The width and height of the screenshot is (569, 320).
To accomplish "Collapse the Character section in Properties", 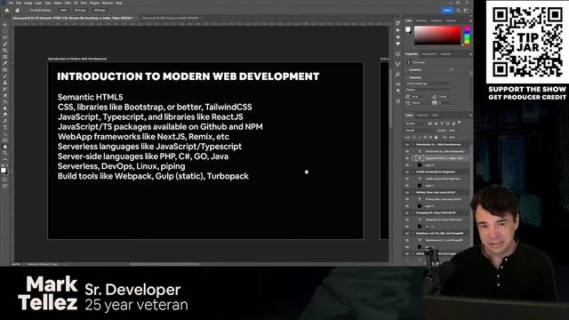I will [406, 77].
